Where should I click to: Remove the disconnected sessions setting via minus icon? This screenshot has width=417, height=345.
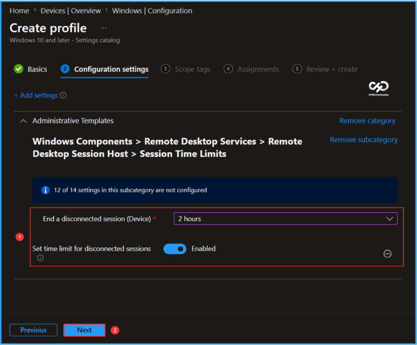pos(387,254)
